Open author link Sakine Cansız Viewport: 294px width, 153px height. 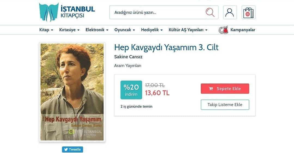[x=128, y=57]
